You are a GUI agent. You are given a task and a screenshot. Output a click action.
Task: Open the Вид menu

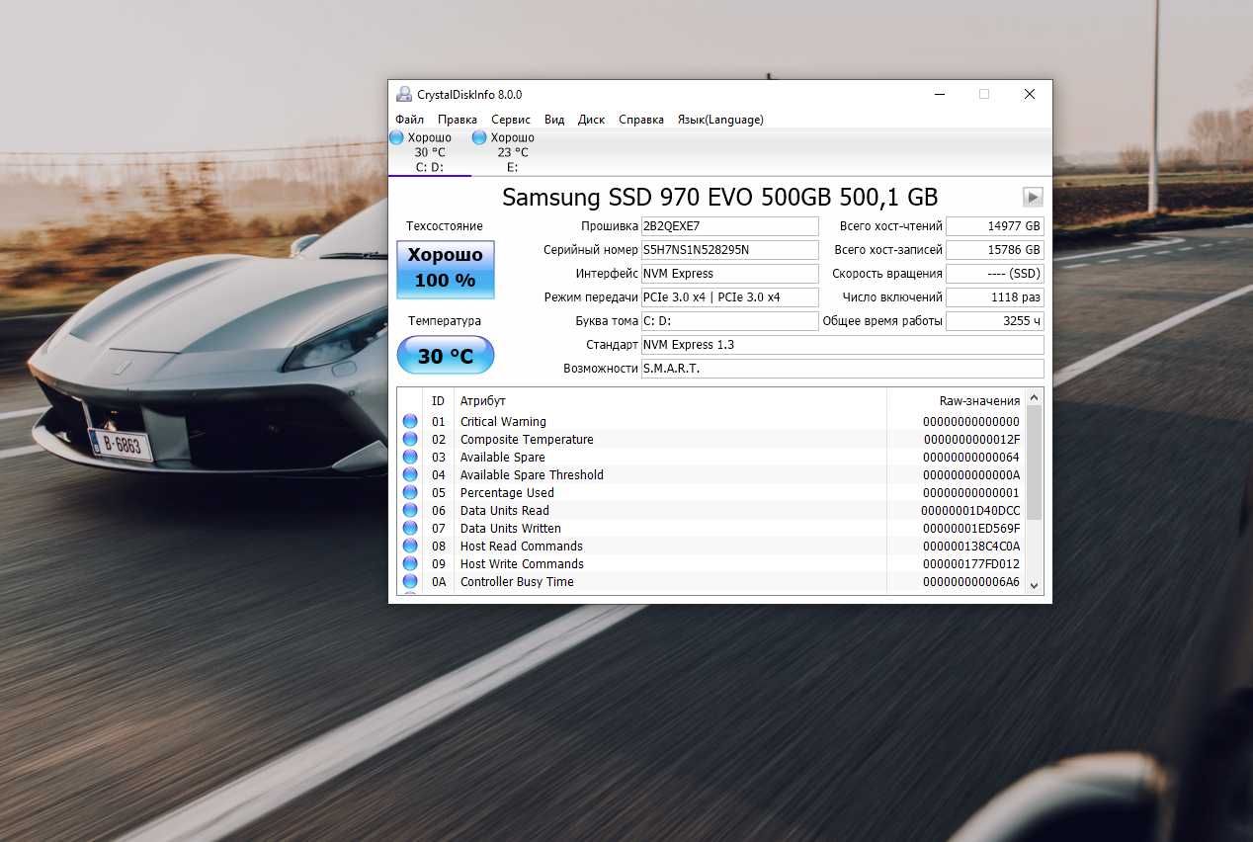coord(554,120)
